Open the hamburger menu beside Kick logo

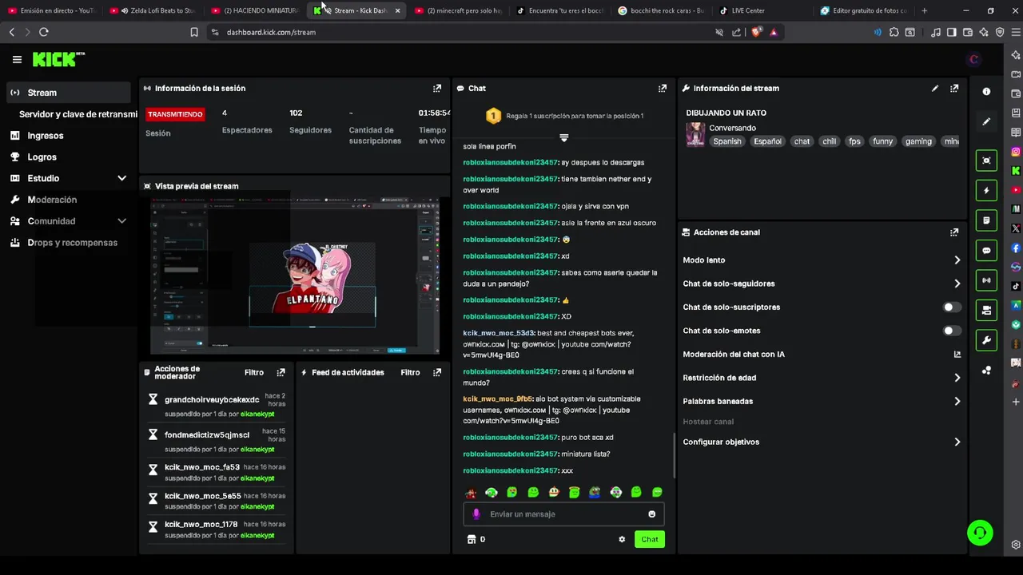click(17, 59)
